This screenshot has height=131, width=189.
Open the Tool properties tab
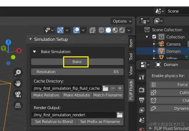tap(142, 77)
